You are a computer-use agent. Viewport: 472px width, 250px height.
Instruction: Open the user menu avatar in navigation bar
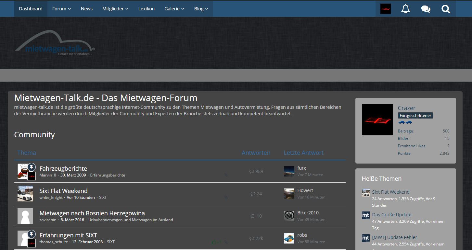(x=386, y=9)
